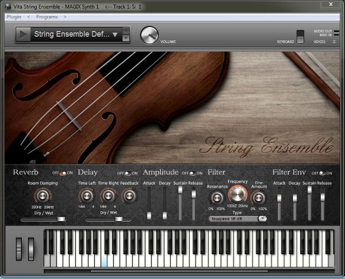
Task: Open the Programs menu
Action: (47, 17)
